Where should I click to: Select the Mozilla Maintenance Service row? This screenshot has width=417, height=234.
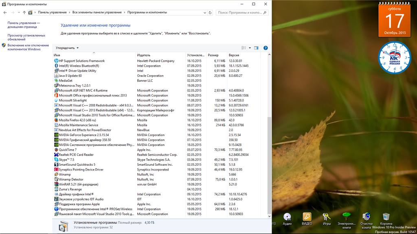[x=156, y=125]
